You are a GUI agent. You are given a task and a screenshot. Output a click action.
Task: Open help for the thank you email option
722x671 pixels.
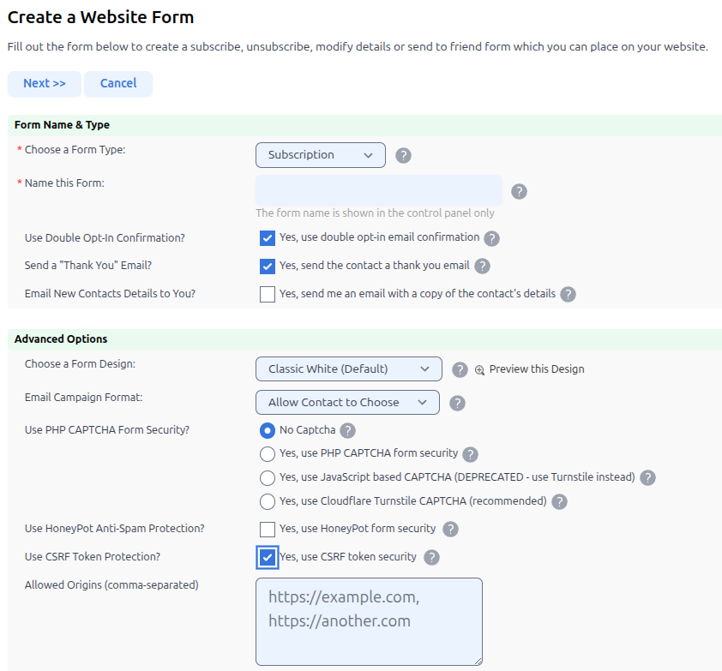[x=482, y=267]
